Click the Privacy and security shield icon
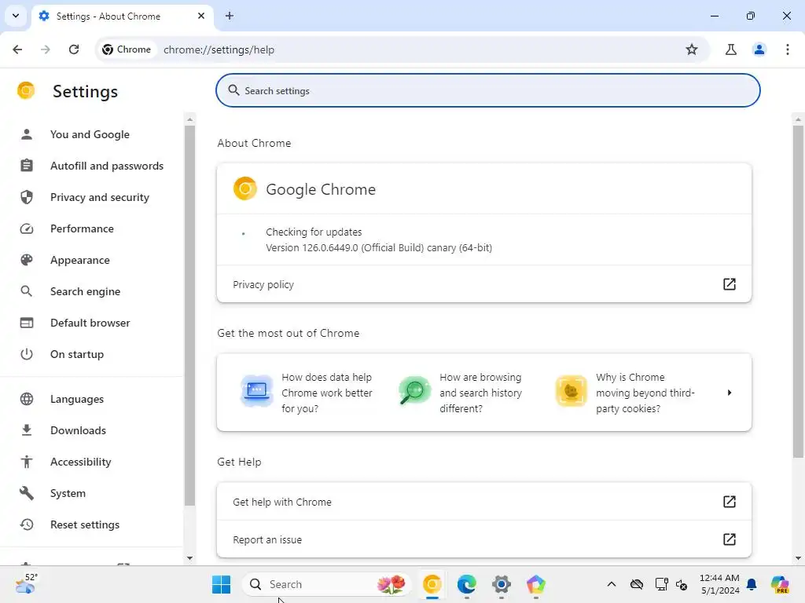 point(27,197)
